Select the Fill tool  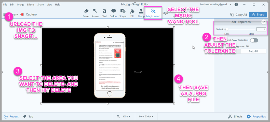132,13
